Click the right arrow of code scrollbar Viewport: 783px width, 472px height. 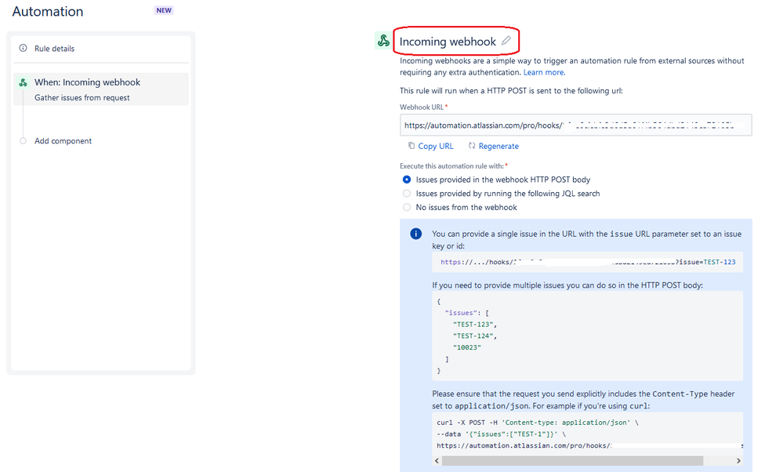pos(738,460)
